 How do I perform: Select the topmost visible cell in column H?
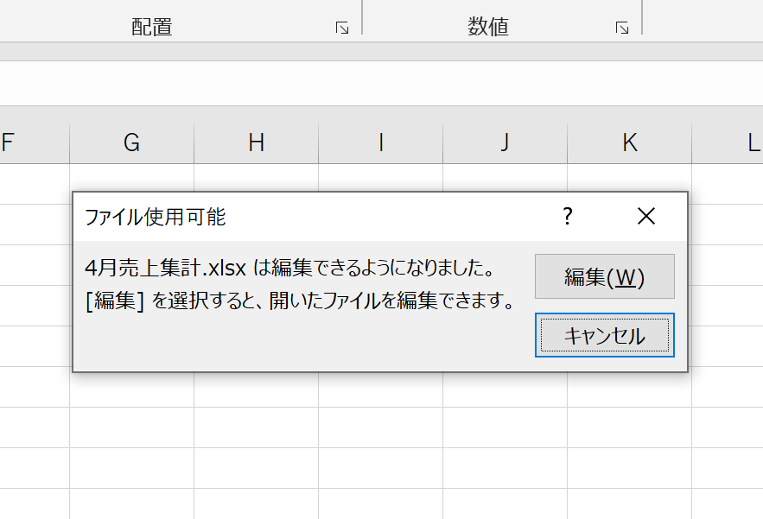coord(256,178)
